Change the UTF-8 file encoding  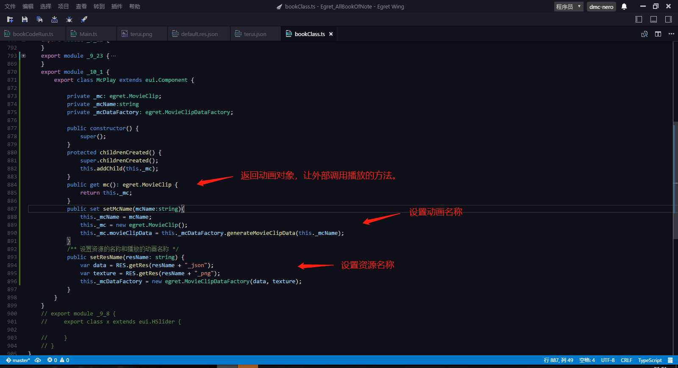608,360
